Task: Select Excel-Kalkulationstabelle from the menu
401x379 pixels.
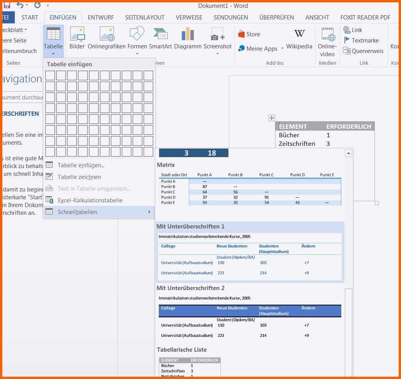Action: tap(90, 200)
